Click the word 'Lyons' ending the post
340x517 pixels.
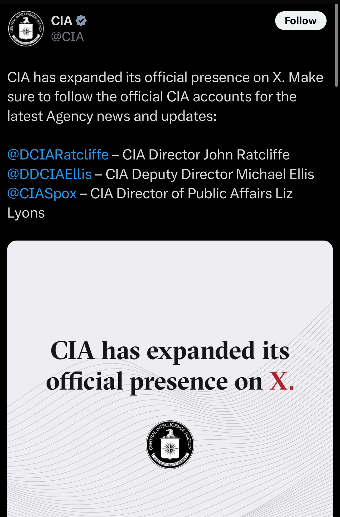26,213
